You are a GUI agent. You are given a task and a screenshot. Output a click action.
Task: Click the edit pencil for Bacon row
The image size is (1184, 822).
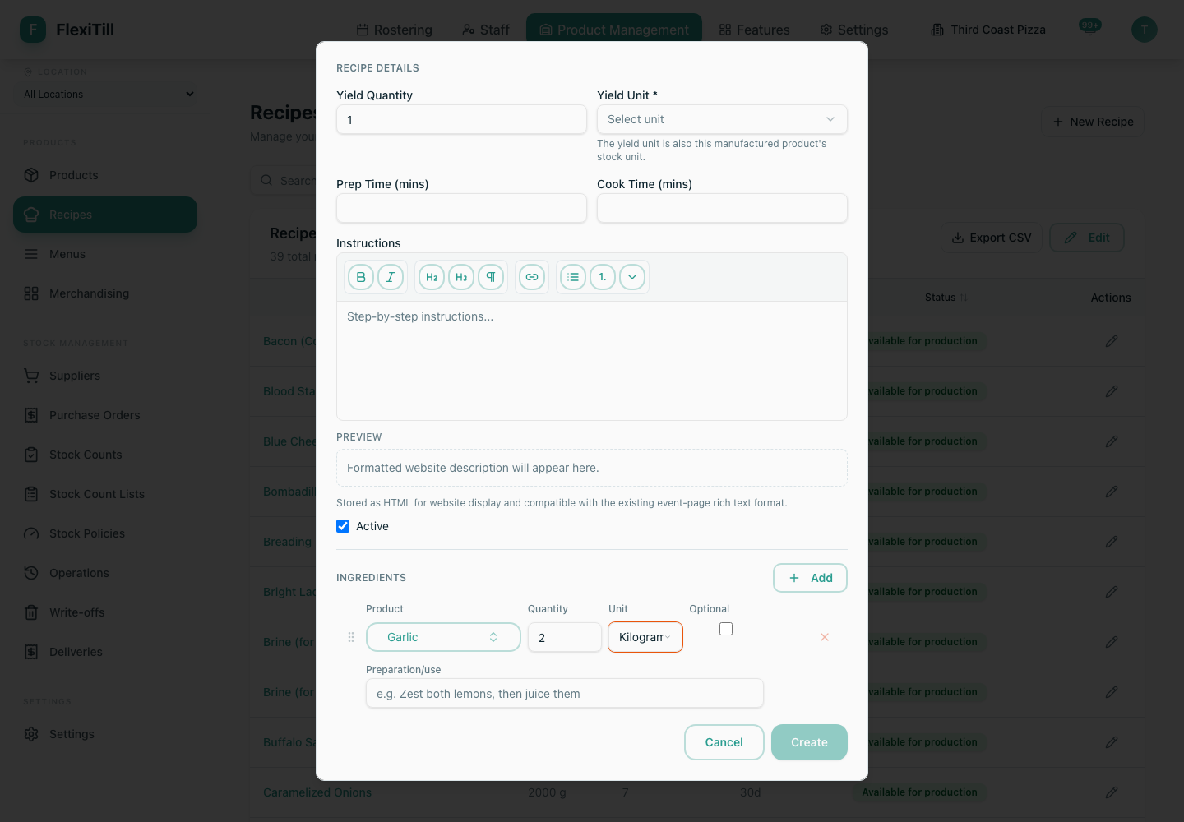tap(1112, 341)
